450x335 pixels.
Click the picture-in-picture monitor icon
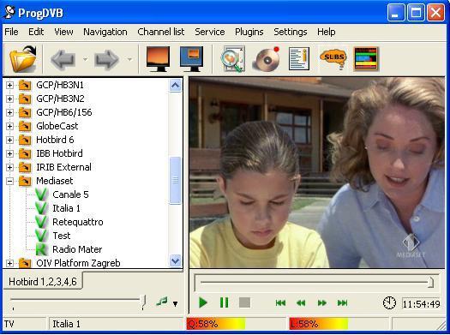tap(191, 59)
